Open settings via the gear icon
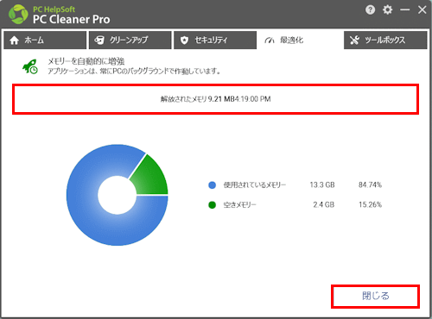 (x=387, y=9)
